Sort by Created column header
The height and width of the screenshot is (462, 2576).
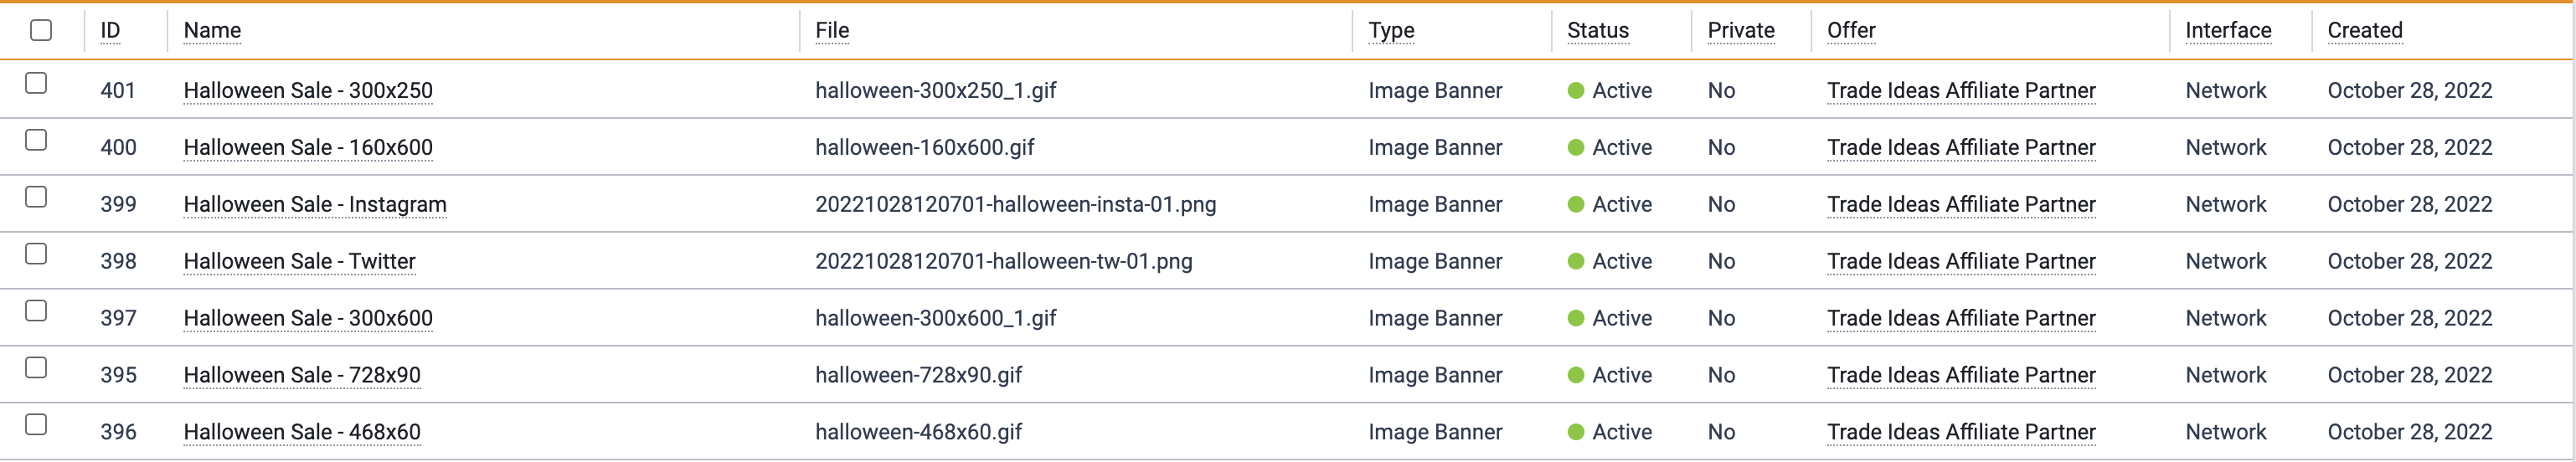[x=2364, y=31]
